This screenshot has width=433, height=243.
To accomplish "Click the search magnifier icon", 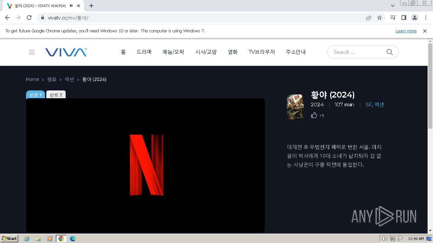I will click(x=390, y=52).
